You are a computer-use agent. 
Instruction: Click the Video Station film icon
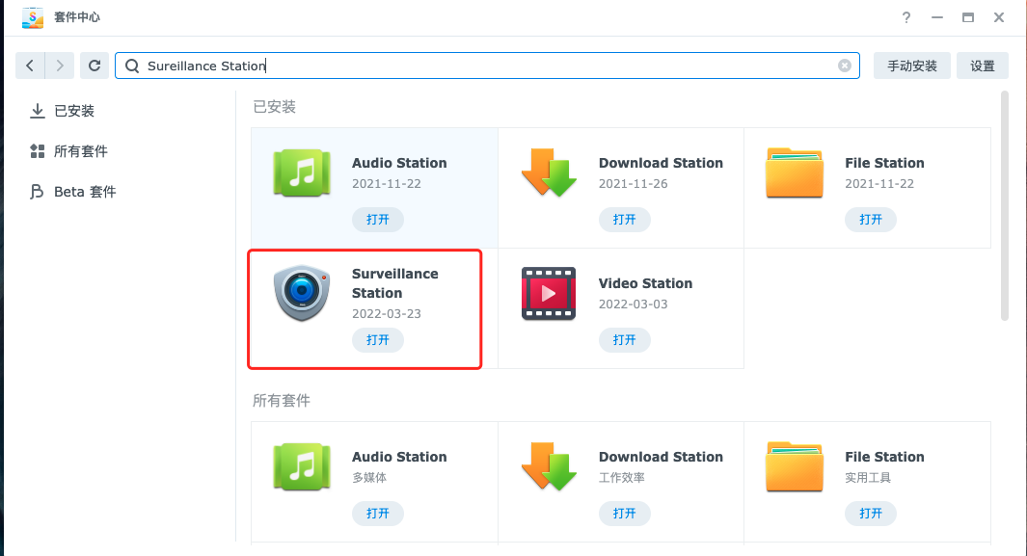point(549,293)
